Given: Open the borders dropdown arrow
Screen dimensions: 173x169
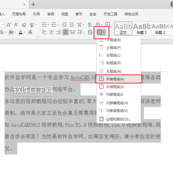Looking at the screenshot, I should [104, 32].
